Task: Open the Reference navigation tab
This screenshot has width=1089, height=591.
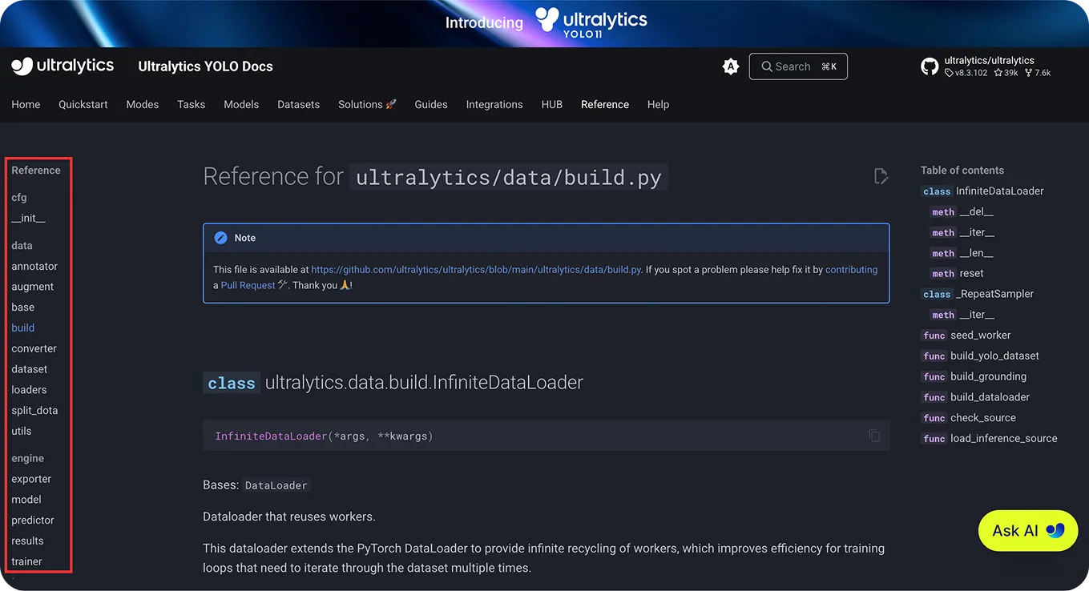Action: pyautogui.click(x=604, y=104)
